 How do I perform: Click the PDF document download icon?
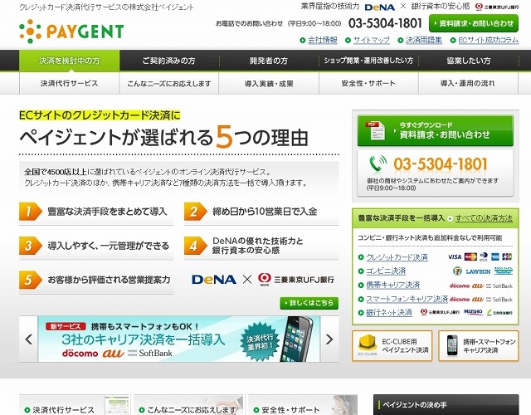click(375, 130)
